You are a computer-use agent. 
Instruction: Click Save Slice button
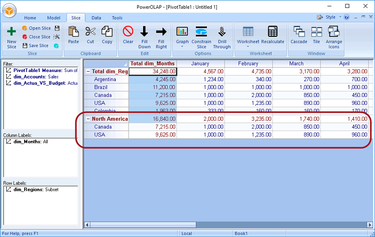click(35, 46)
